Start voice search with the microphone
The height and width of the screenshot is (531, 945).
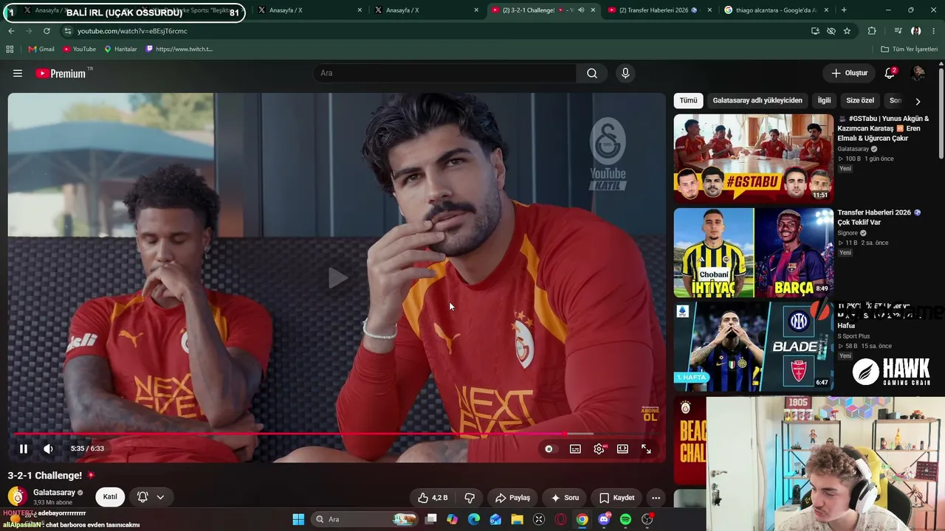pos(625,73)
